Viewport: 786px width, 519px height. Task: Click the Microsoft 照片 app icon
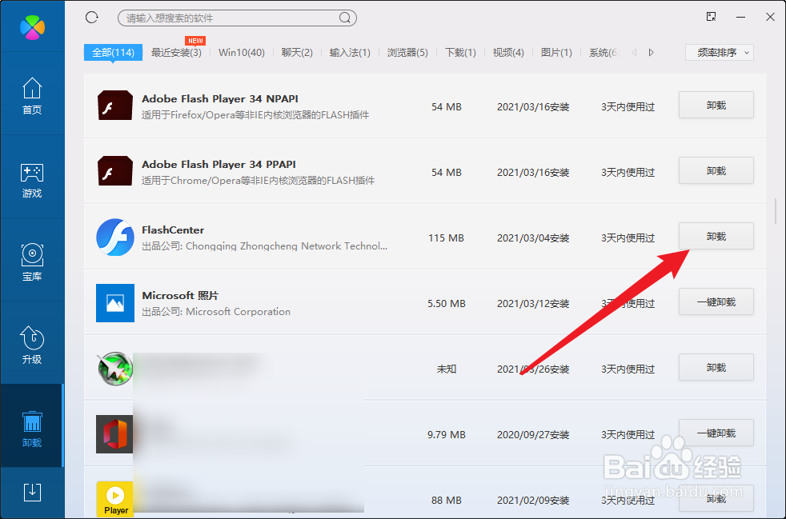pyautogui.click(x=115, y=303)
